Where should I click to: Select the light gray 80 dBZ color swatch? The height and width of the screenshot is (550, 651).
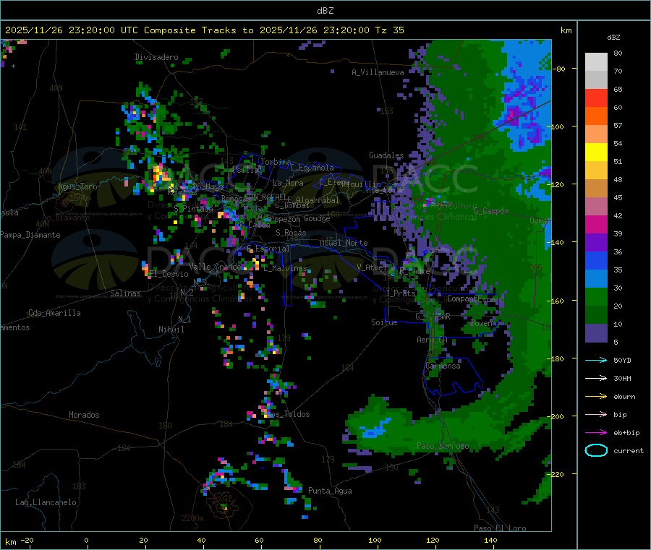point(596,62)
